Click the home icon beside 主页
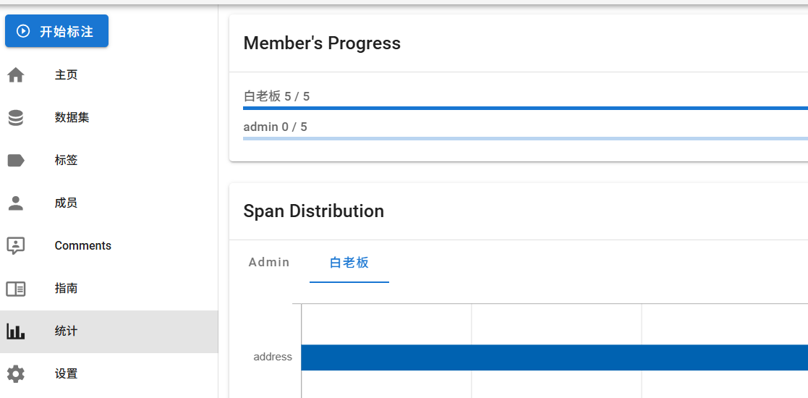808x398 pixels. point(16,75)
